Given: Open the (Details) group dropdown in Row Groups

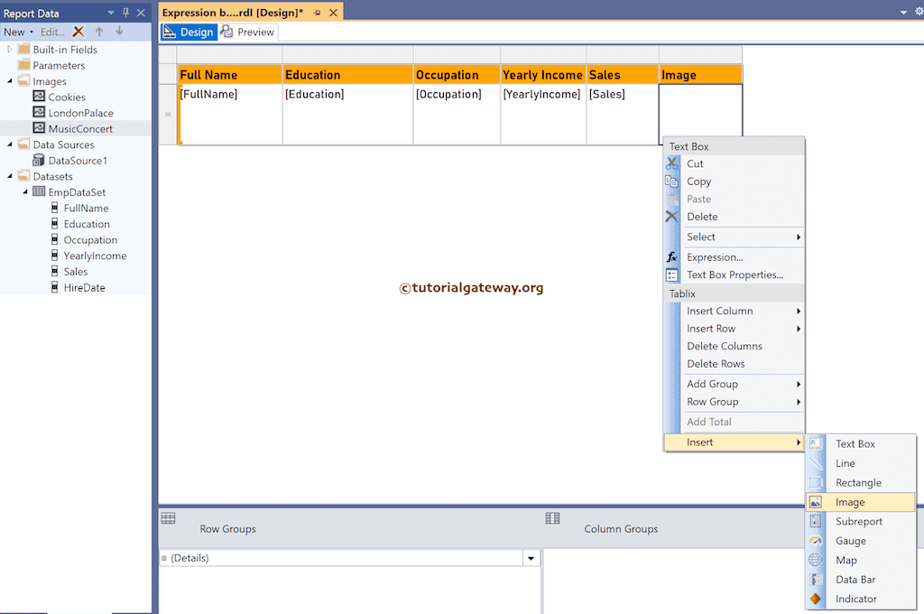Looking at the screenshot, I should (x=531, y=558).
